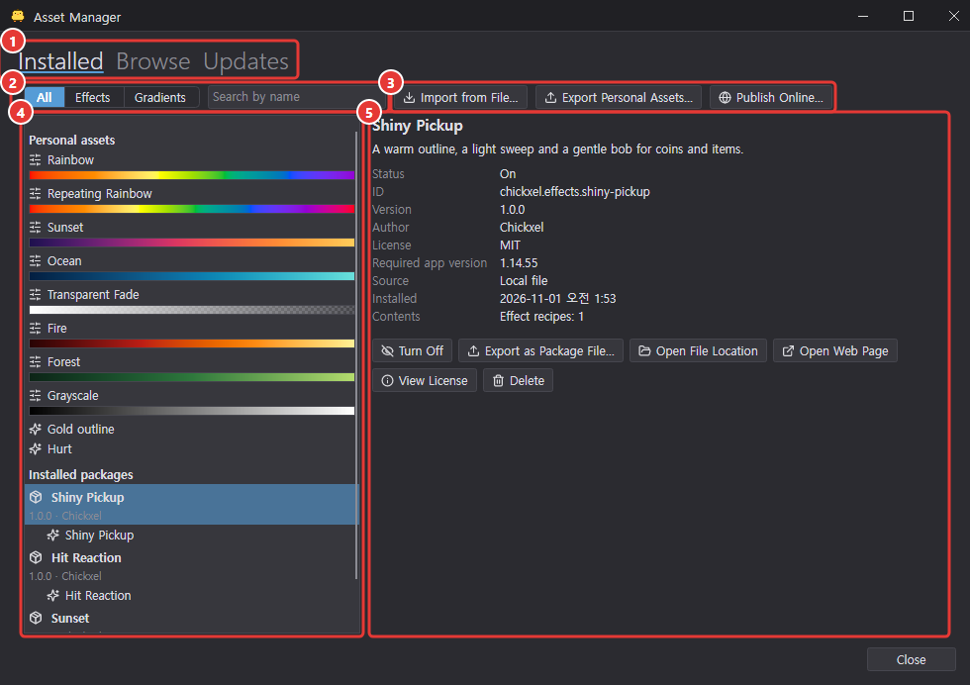Viewport: 970px width, 685px height.
Task: Switch to the Browse tab
Action: 152,61
